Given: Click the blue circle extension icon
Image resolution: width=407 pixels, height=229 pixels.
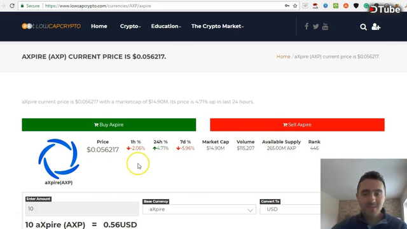Looking at the screenshot, I should coord(326,6).
